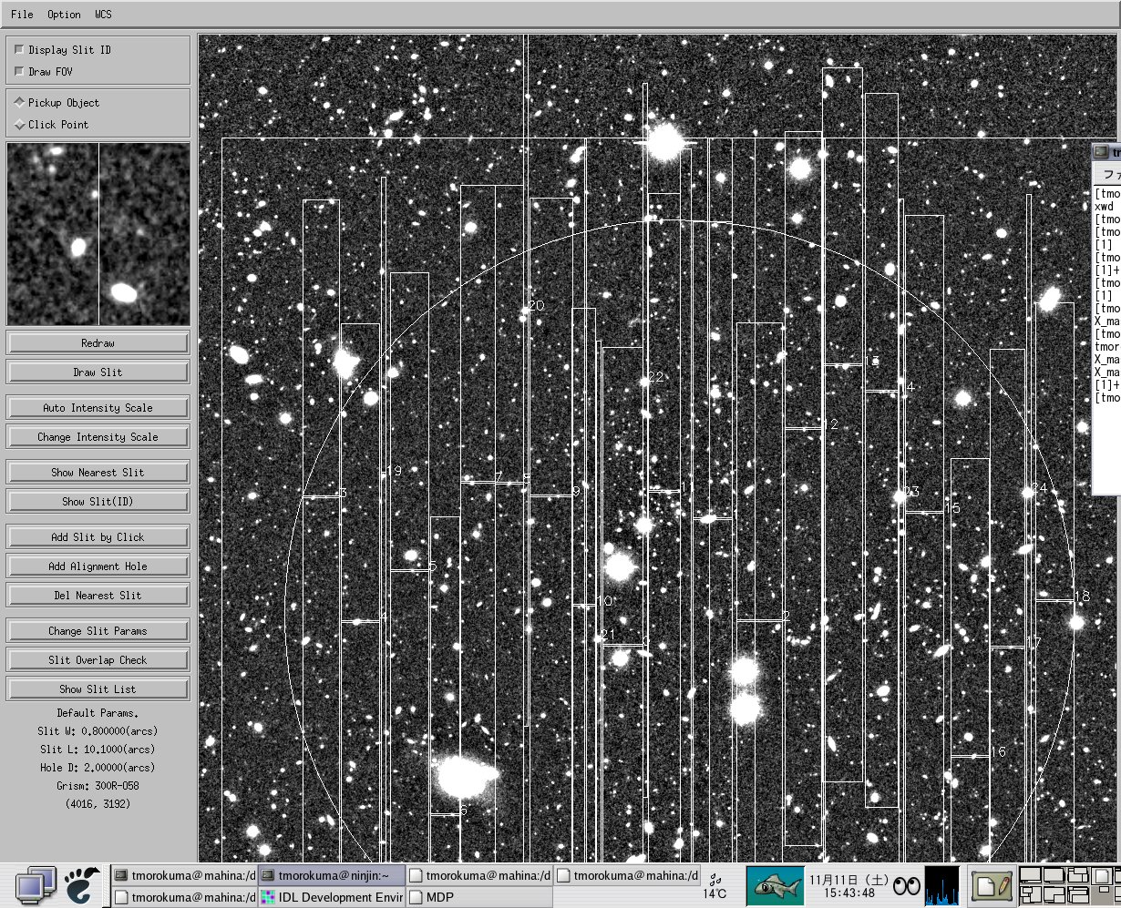Viewport: 1121px width, 908px height.
Task: Click Show Nearest Slit
Action: pos(98,473)
